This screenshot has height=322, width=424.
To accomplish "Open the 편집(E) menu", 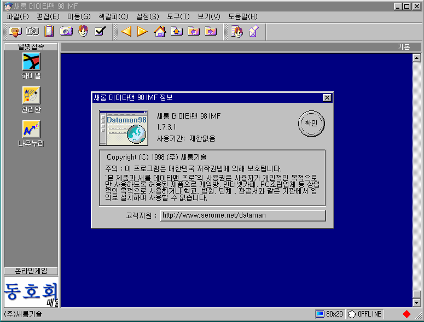I will click(48, 17).
